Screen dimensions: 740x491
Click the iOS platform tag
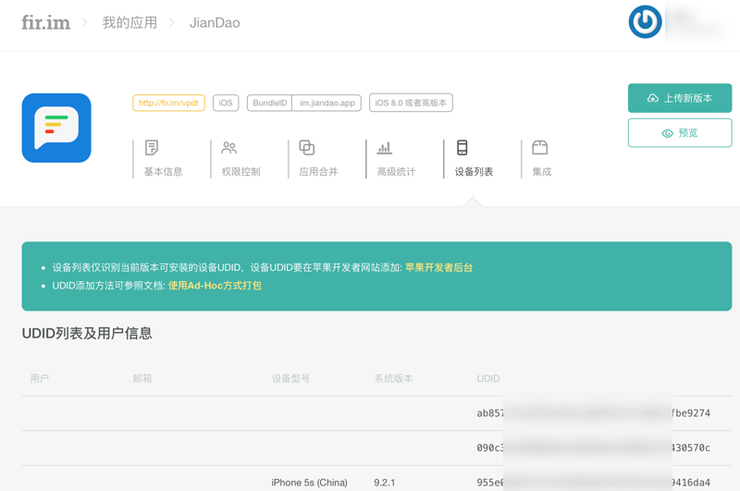226,103
